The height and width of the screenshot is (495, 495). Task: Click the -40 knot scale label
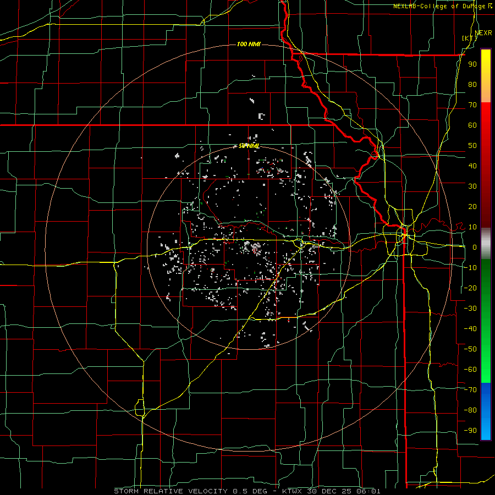click(x=470, y=329)
